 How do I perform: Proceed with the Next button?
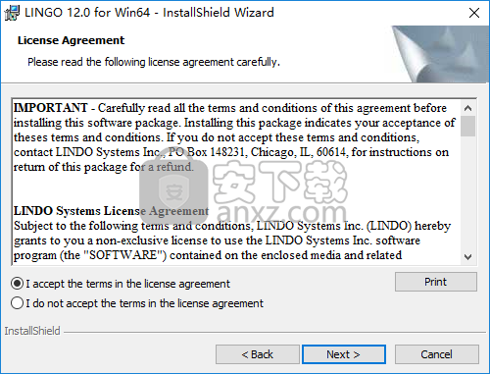click(344, 354)
